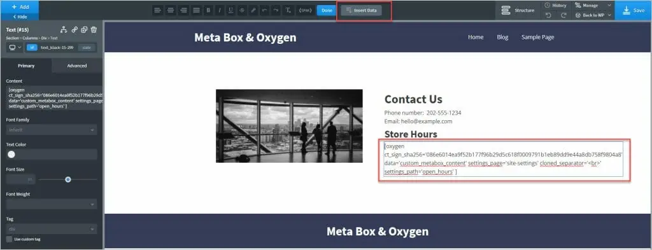The height and width of the screenshot is (250, 652).
Task: Click the Section breadcrumb in the sidebar
Action: coord(12,38)
